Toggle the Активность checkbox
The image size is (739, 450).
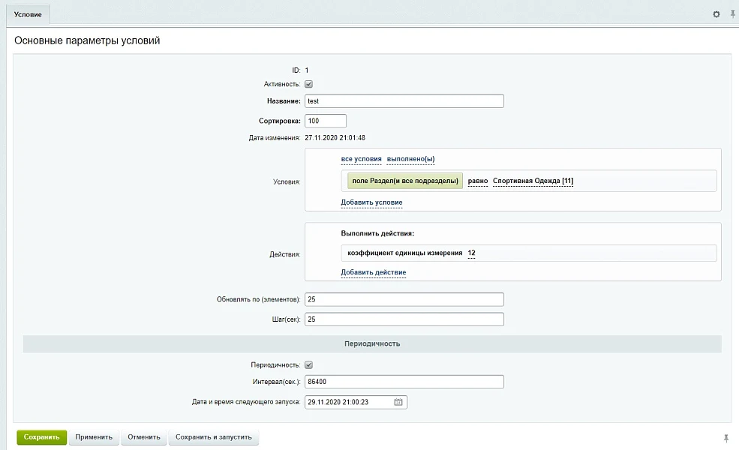308,84
